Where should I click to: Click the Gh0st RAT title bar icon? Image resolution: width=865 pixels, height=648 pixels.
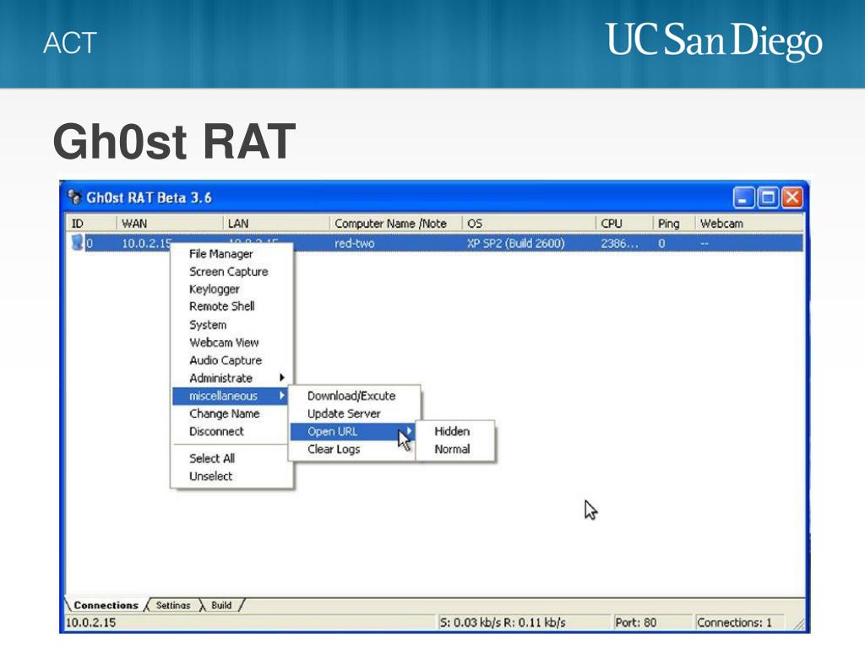pos(74,197)
